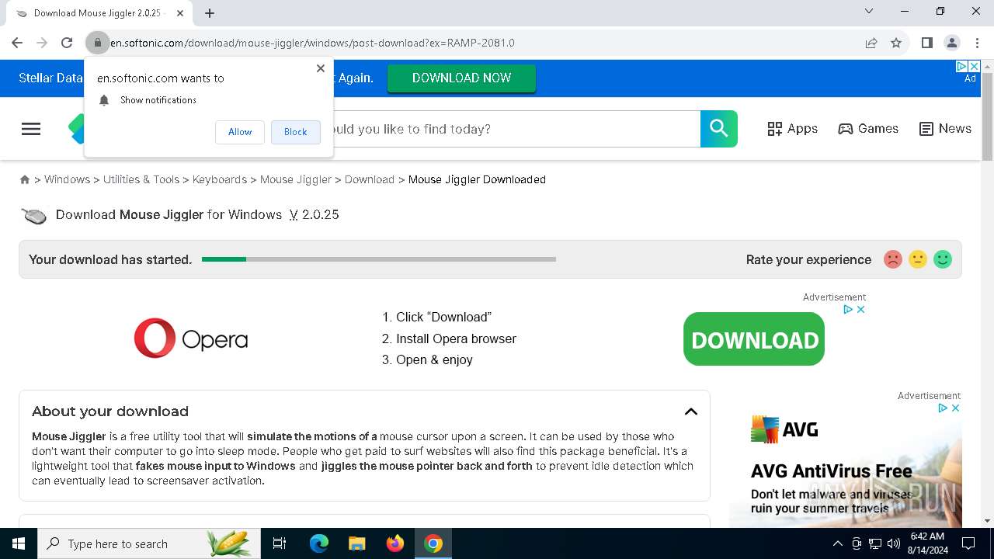Click the share page icon
This screenshot has width=994, height=559.
click(x=871, y=43)
